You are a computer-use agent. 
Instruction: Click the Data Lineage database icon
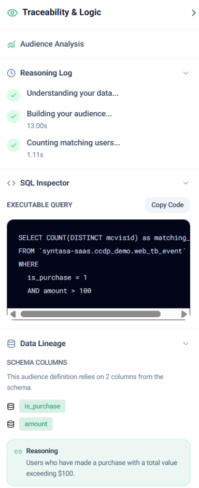(11, 344)
